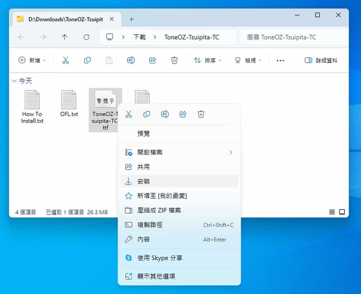Toggle the 詳細資料 details pane
The width and height of the screenshot is (361, 294).
[321, 60]
